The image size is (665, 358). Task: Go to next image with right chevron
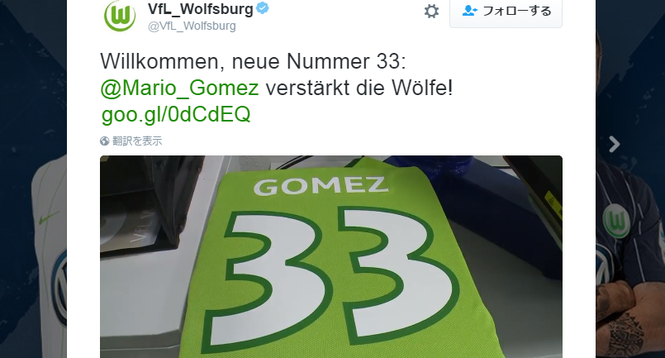click(x=614, y=145)
